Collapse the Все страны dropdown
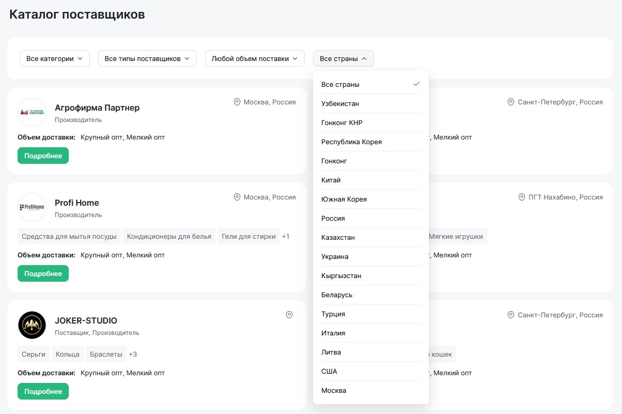Screen dimensions: 622x414 coord(343,58)
